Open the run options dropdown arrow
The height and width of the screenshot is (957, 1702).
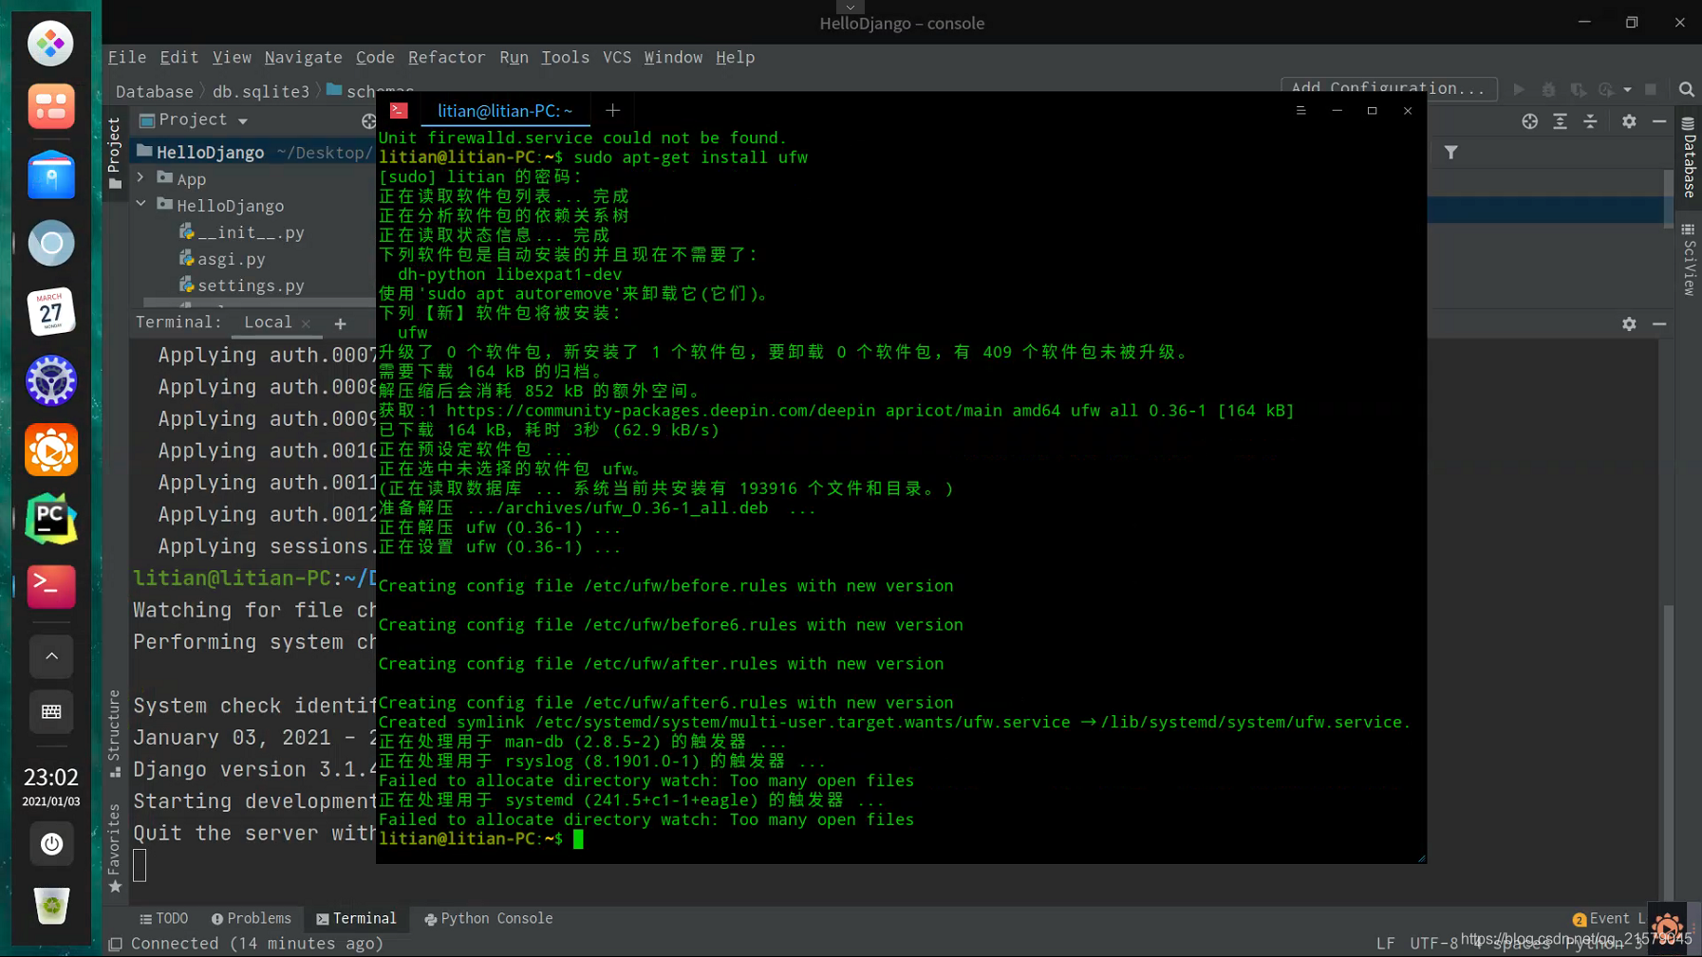[1627, 90]
